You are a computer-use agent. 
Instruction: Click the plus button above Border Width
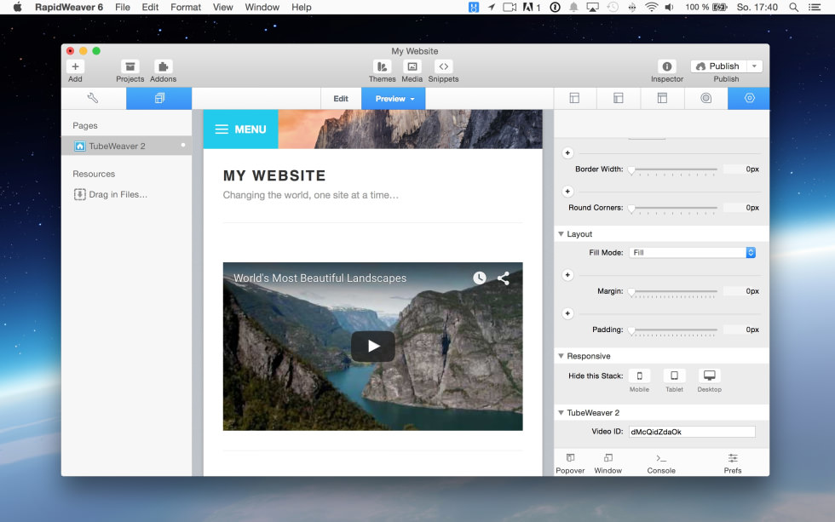pyautogui.click(x=567, y=153)
